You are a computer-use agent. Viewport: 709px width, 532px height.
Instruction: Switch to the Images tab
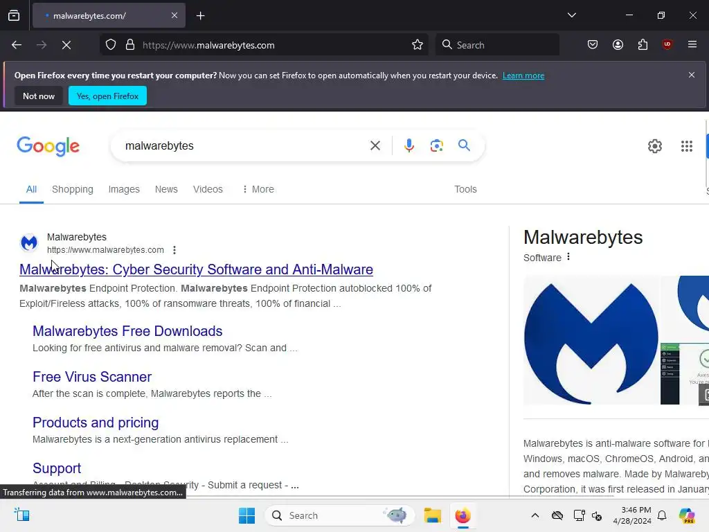(x=124, y=189)
